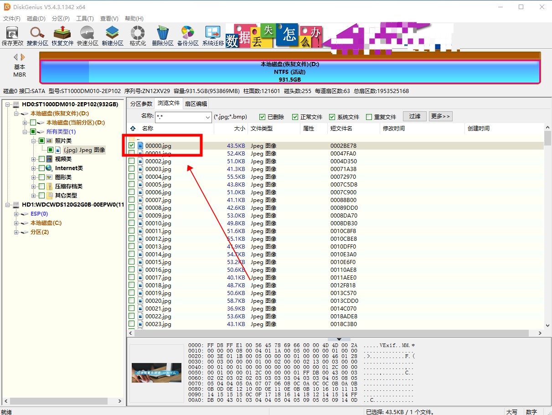Image resolution: width=552 pixels, height=415 pixels.
Task: Click the D: partition bar in disk map
Action: (290, 72)
